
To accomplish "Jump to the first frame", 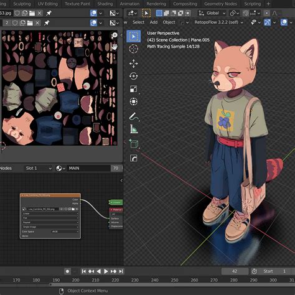I will pyautogui.click(x=84, y=271).
